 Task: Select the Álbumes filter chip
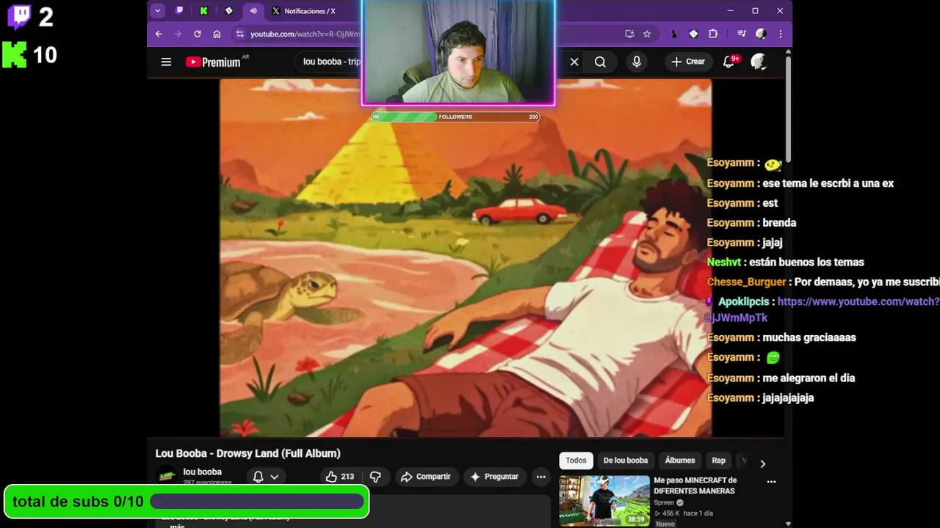[680, 461]
